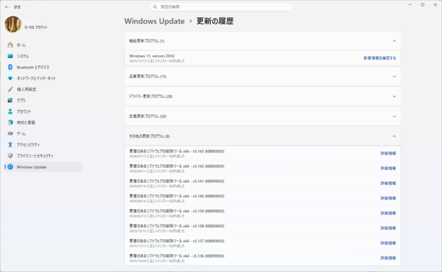Click the Windows Update sync icon
Image resolution: width=442 pixels, height=272 pixels.
click(10, 167)
